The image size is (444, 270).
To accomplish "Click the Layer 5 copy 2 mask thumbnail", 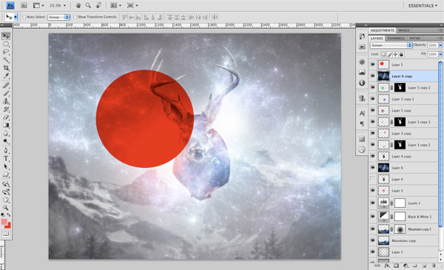I will tap(400, 87).
